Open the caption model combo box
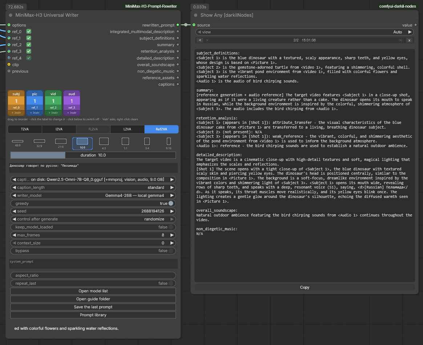This screenshot has height=345, width=423. (x=93, y=179)
